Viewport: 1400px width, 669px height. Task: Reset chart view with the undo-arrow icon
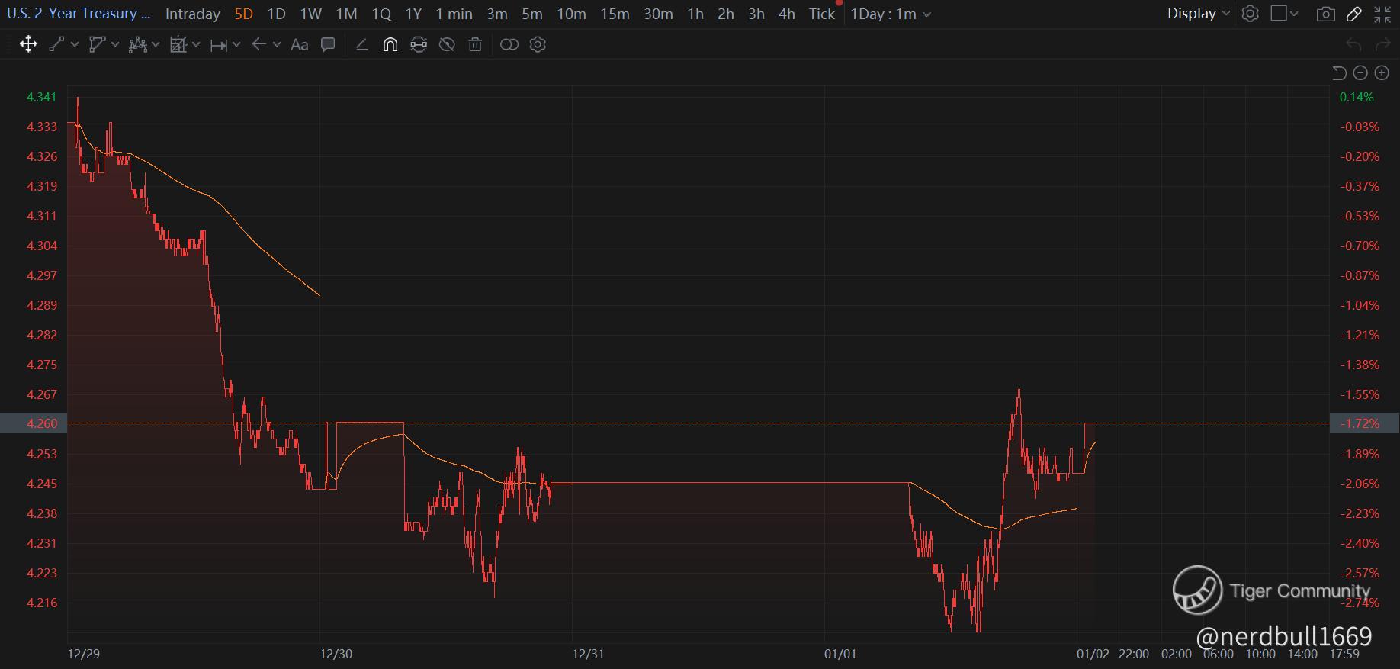pyautogui.click(x=1339, y=72)
